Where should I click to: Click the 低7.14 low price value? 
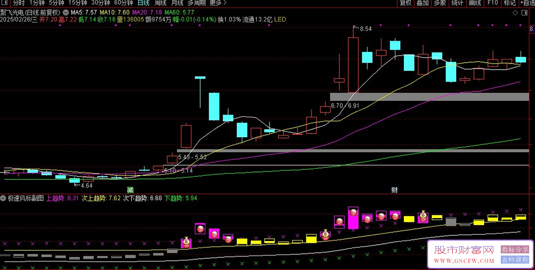(86, 19)
